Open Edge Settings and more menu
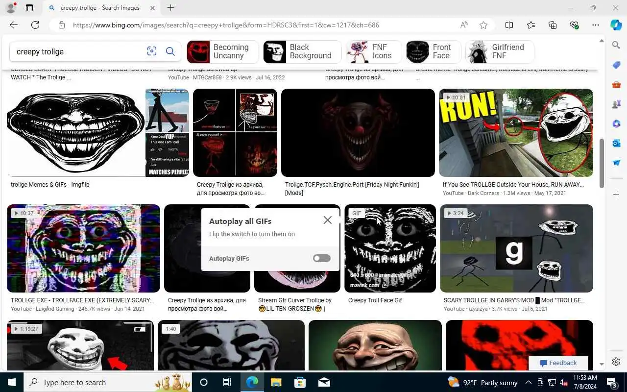 pos(596,25)
